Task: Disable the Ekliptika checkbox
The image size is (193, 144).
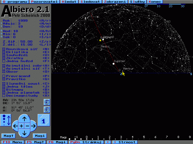Action: point(4,52)
